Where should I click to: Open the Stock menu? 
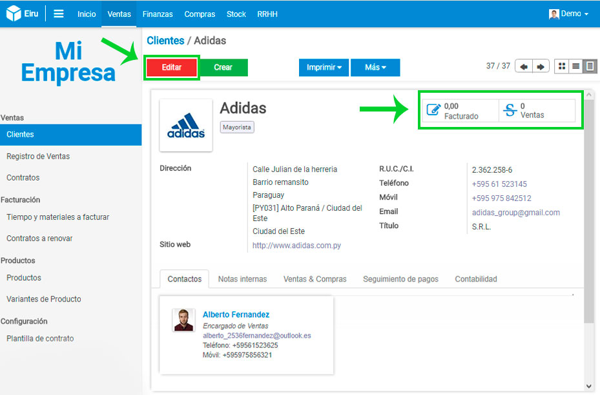[236, 14]
